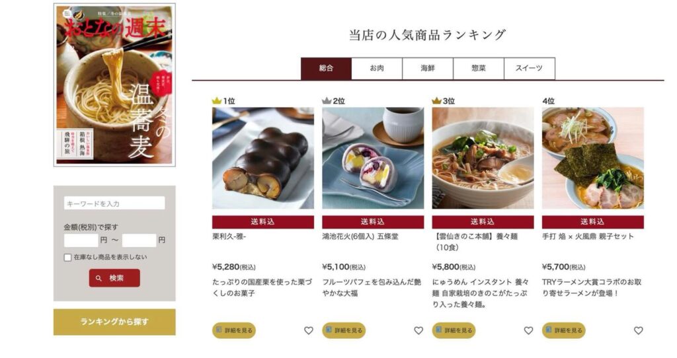The height and width of the screenshot is (358, 677).
Task: Open the おとなの週末 magazine cover image
Action: click(x=114, y=85)
